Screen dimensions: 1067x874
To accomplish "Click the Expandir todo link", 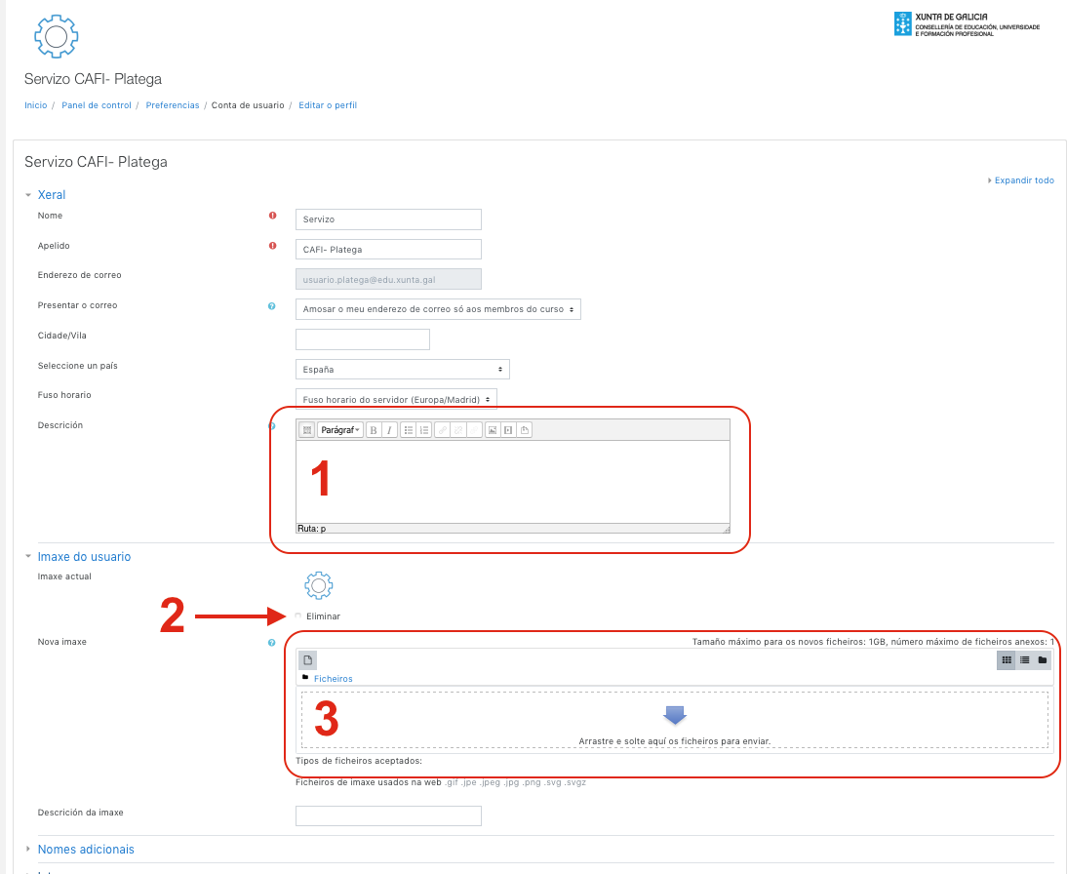I will point(1023,180).
